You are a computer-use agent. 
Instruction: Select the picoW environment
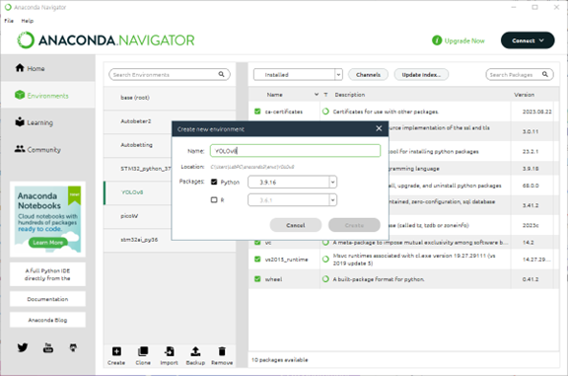click(x=138, y=216)
